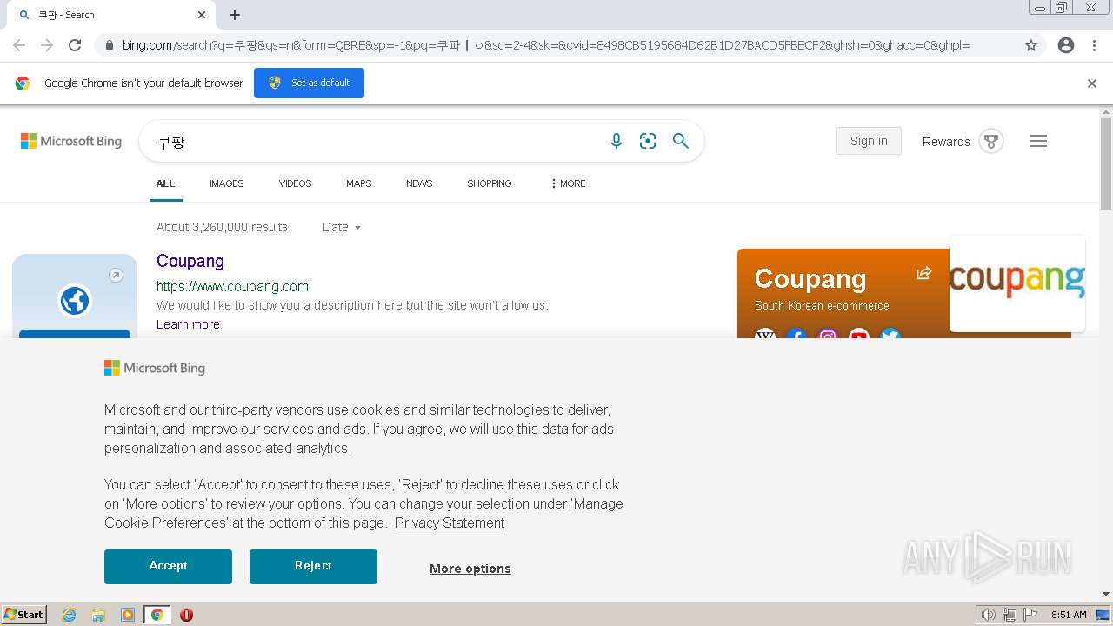This screenshot has height=626, width=1113.
Task: Reject cookies in the consent banner
Action: (313, 566)
